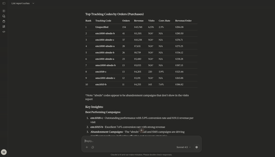Click the 'sms:1000-abndn-b' tracking code cell
The image size is (275, 157).
[x=105, y=65]
